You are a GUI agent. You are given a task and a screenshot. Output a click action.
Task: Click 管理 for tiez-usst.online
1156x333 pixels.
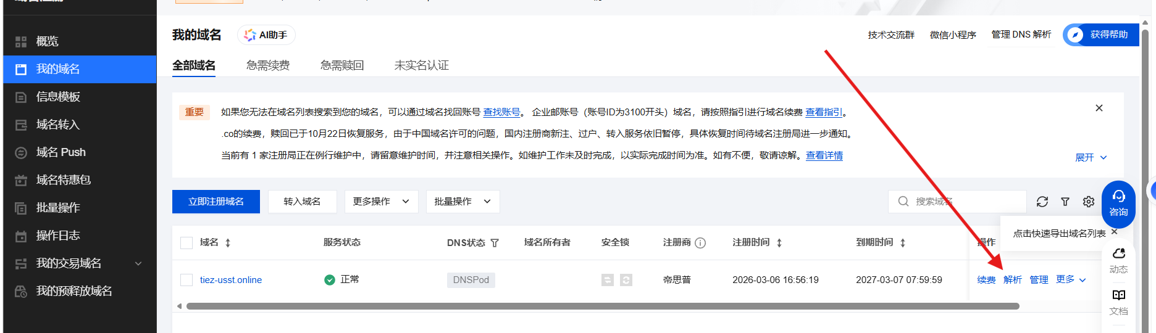(x=1039, y=280)
